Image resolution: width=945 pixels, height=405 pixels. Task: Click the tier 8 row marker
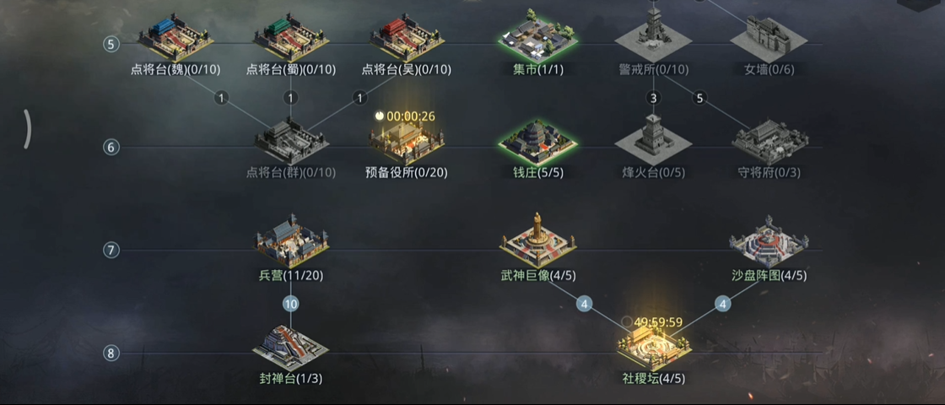click(x=111, y=354)
